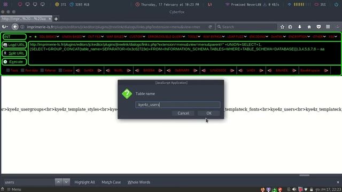The image size is (342, 192).
Task: Click right arrow of BASE64 encoder
Action: pyautogui.click(x=160, y=70)
